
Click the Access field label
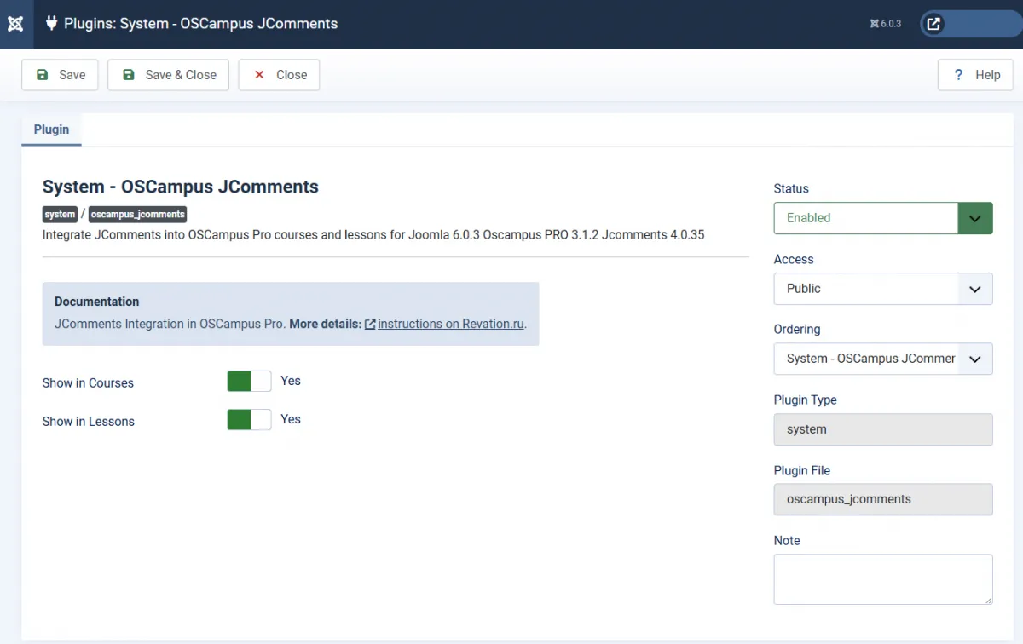point(794,260)
